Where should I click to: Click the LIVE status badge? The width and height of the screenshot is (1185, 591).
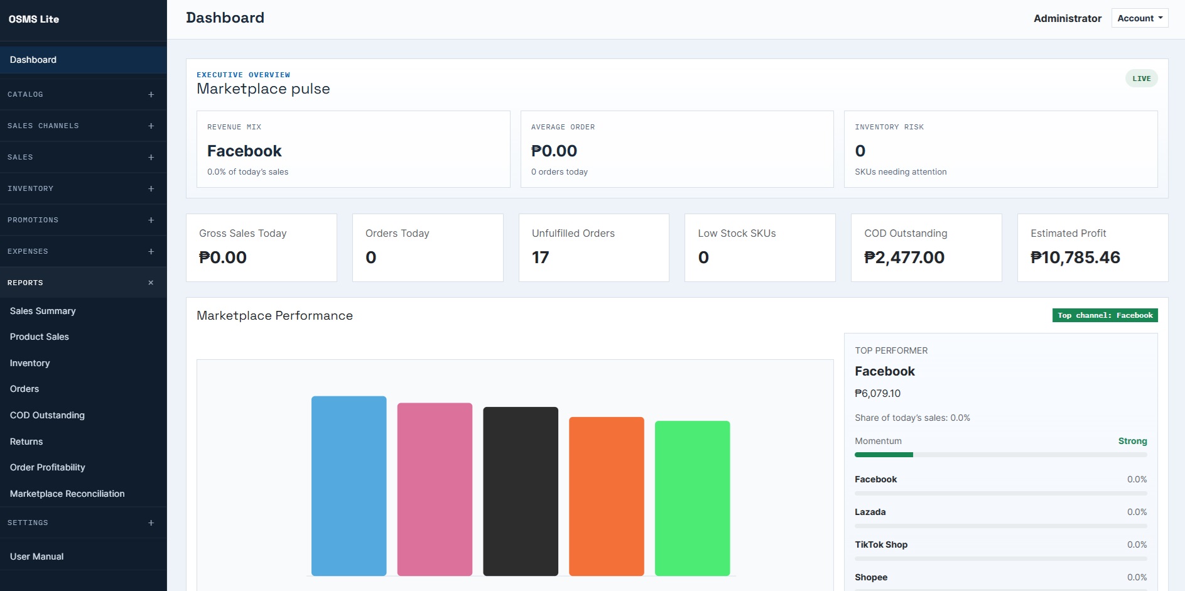[1141, 79]
